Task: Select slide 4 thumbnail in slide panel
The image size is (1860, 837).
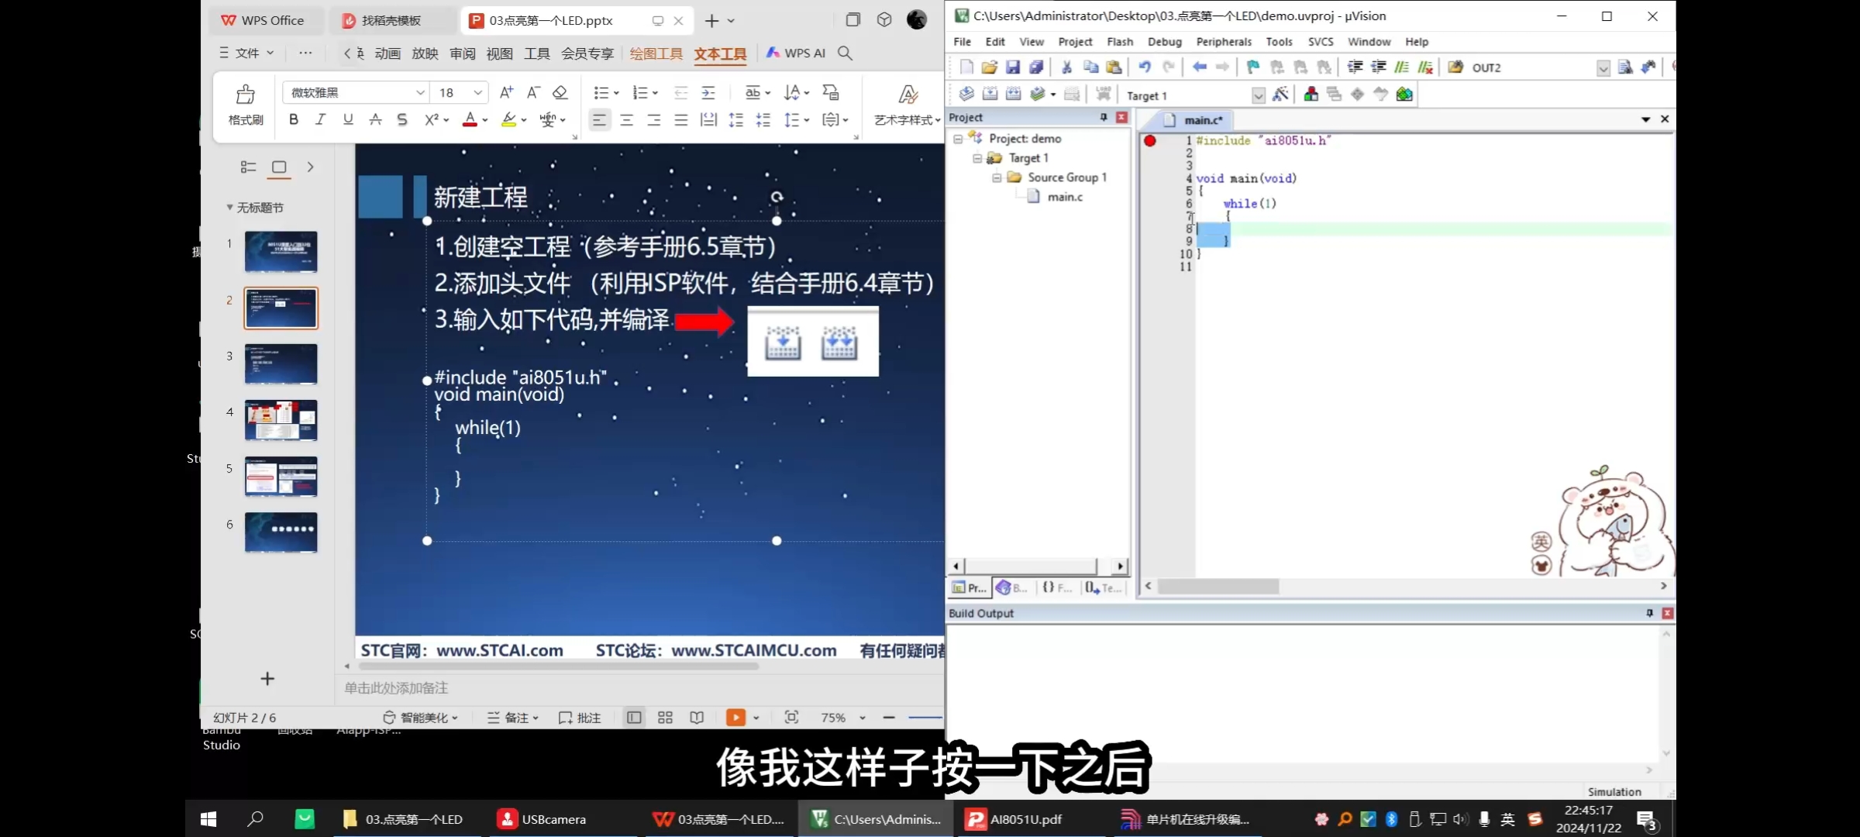Action: 281,420
